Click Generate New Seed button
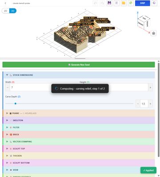Viewport: 160px width, 177px height. [79, 65]
